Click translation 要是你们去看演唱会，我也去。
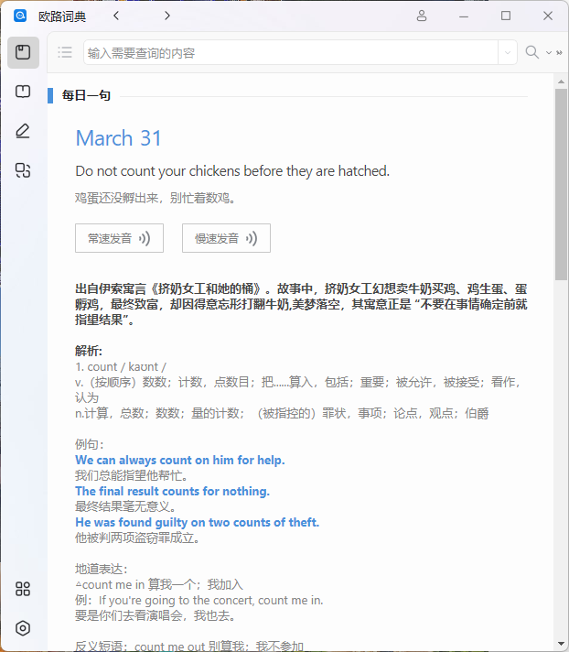 click(156, 615)
